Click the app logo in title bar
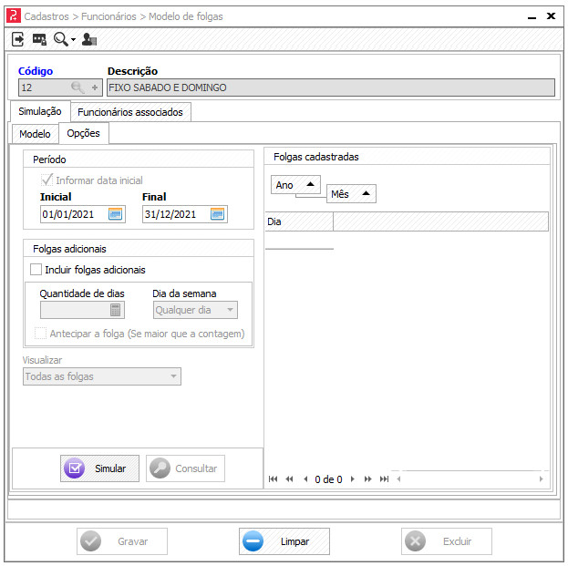 click(x=14, y=15)
